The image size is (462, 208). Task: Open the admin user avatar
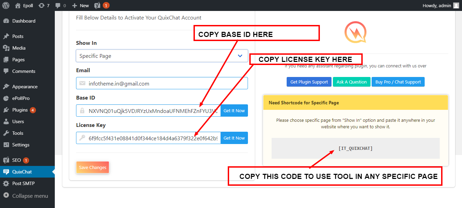pos(456,5)
